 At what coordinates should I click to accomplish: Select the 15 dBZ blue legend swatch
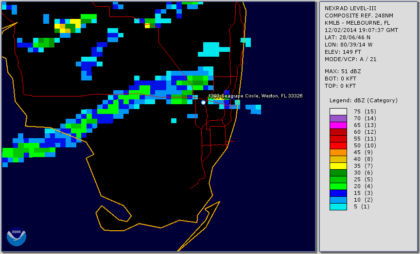tap(338, 193)
